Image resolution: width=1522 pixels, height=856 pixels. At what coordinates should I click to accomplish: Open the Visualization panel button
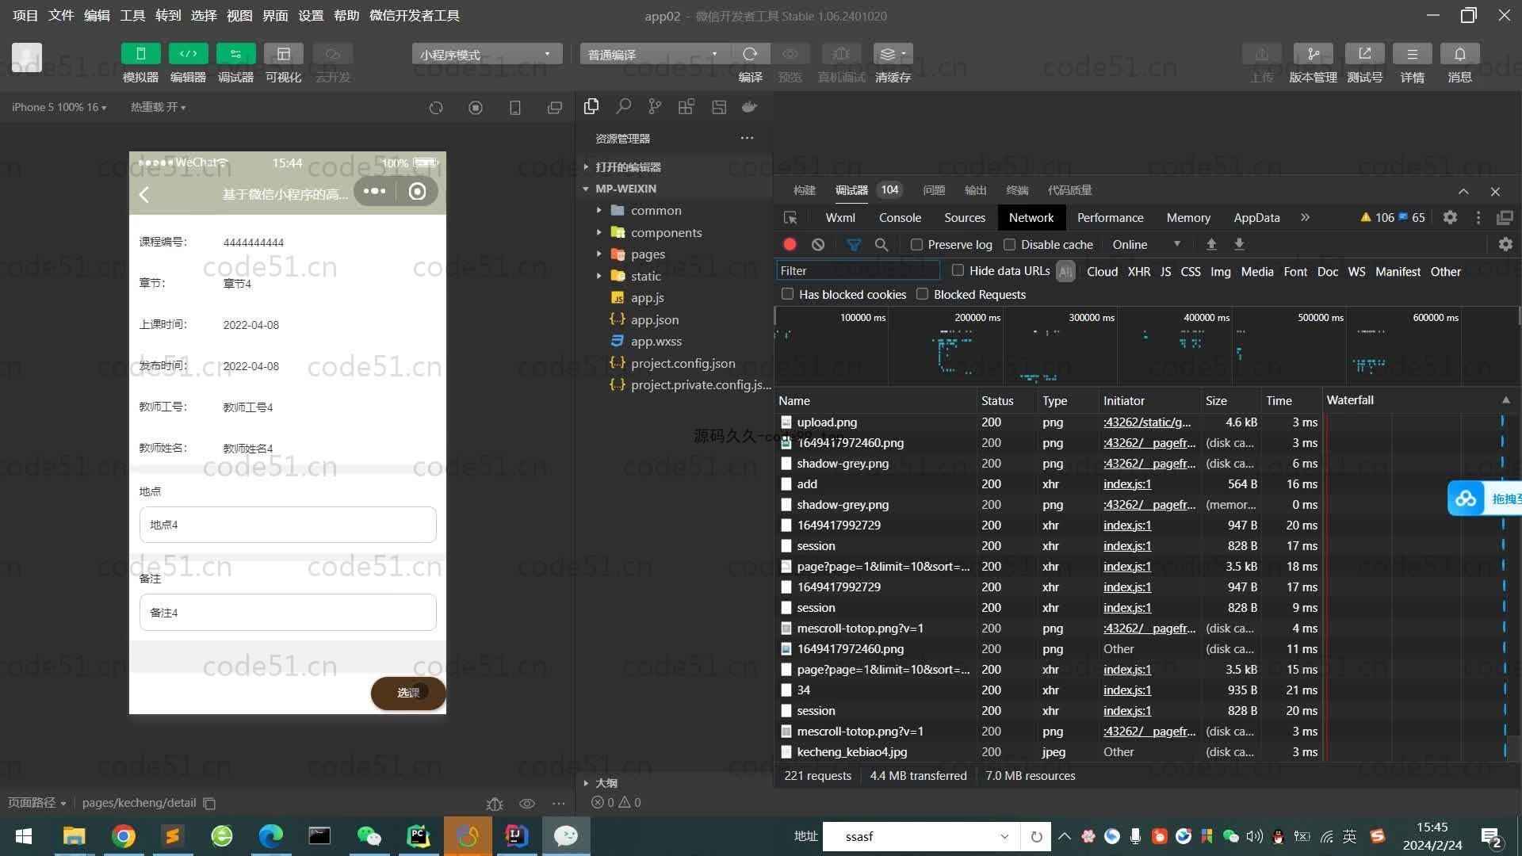click(x=283, y=54)
